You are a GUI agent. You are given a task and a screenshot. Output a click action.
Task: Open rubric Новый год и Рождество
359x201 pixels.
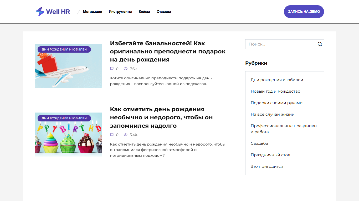pos(275,91)
